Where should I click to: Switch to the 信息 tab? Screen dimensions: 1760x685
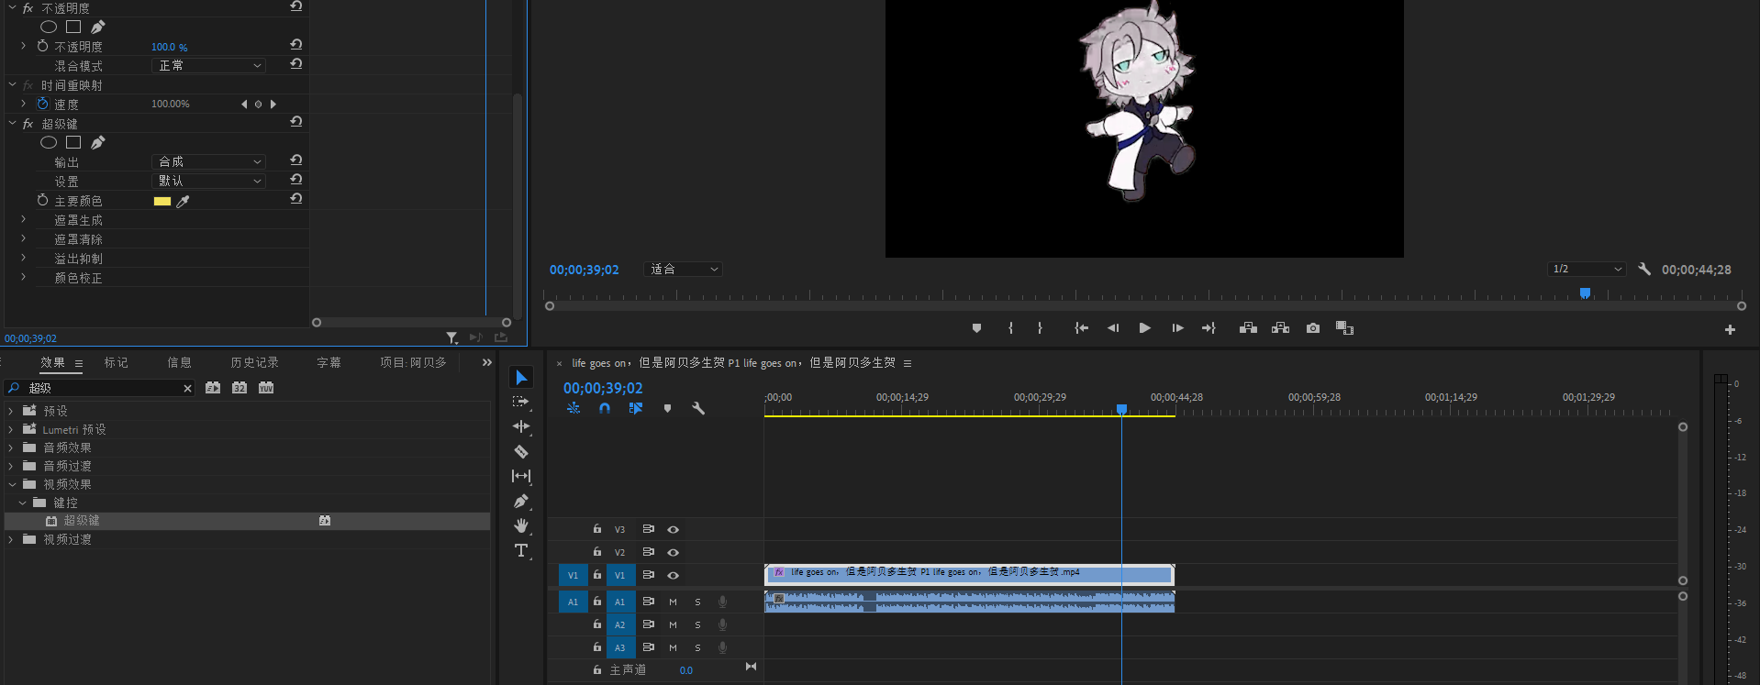click(x=179, y=362)
